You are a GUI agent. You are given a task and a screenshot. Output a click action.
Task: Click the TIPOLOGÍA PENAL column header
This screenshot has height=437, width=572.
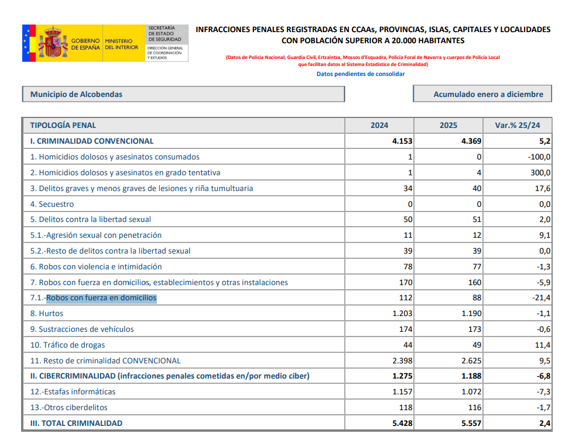pos(63,125)
